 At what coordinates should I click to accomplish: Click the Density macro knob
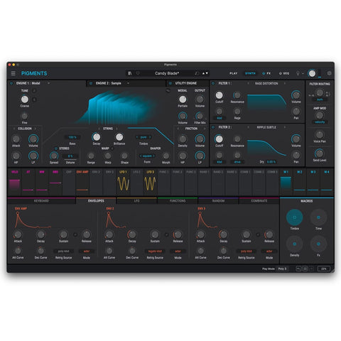294,244
